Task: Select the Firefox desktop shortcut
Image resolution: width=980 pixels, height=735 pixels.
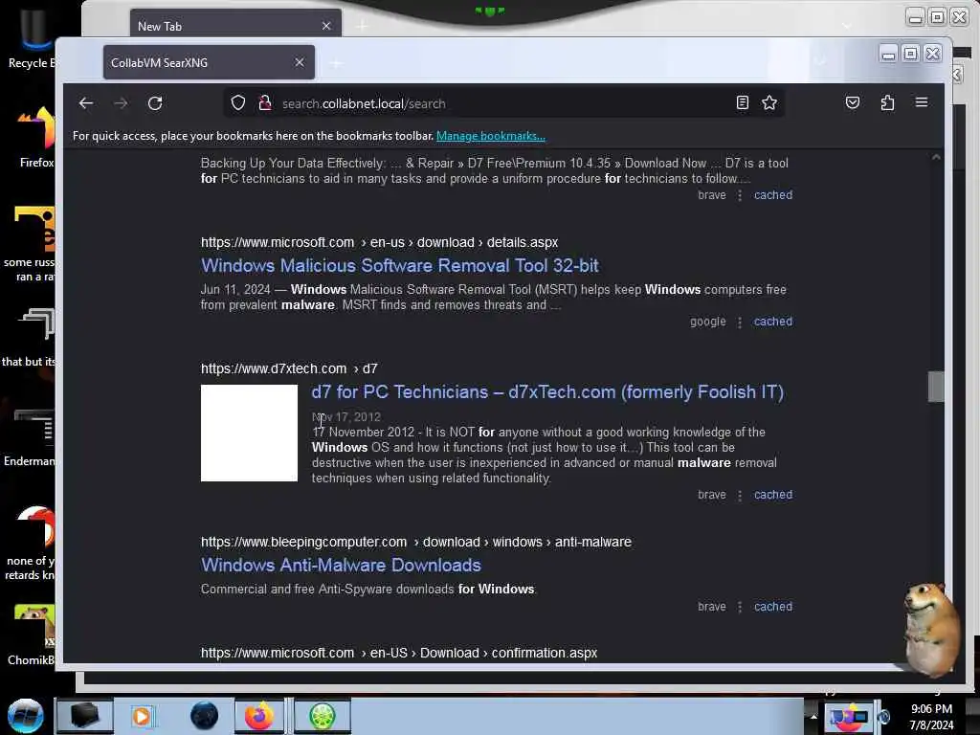Action: tap(34, 136)
